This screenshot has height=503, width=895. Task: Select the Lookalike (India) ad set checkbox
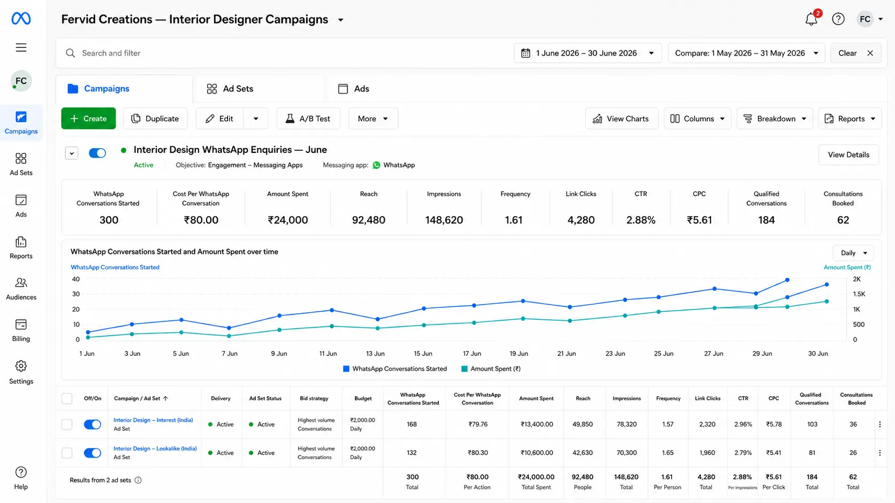[x=67, y=453]
